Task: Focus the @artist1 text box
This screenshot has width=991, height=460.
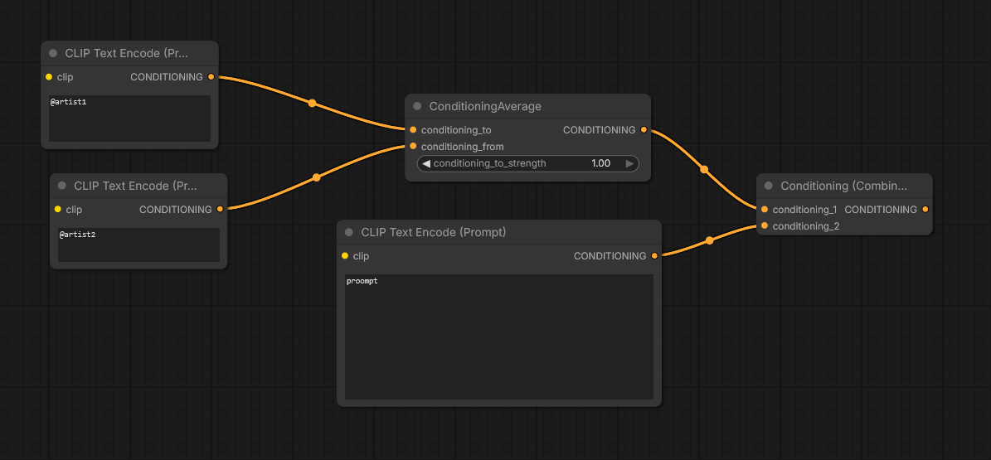Action: pyautogui.click(x=129, y=119)
